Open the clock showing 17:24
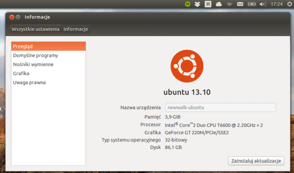294x173 pixels. pos(276,4)
